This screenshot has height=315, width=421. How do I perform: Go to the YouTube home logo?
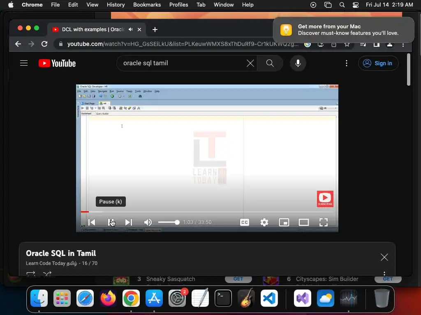click(57, 63)
